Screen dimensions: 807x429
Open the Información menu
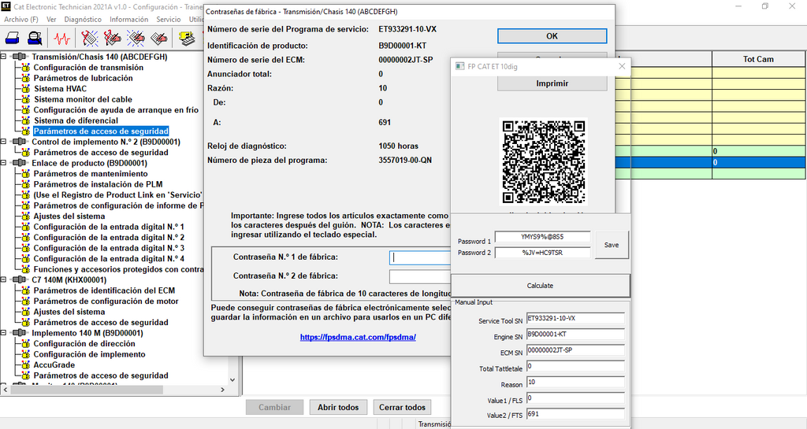[128, 19]
